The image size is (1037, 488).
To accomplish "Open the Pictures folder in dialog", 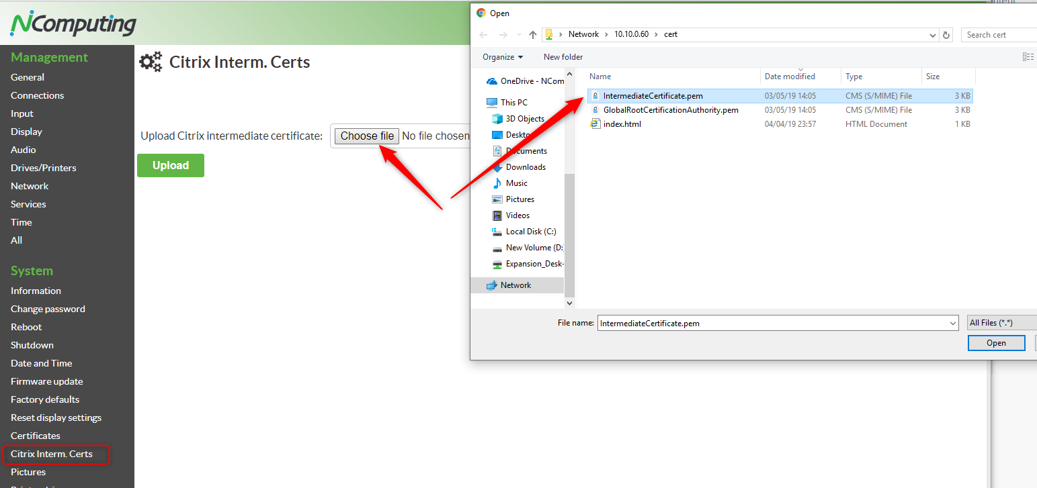I will coord(513,199).
